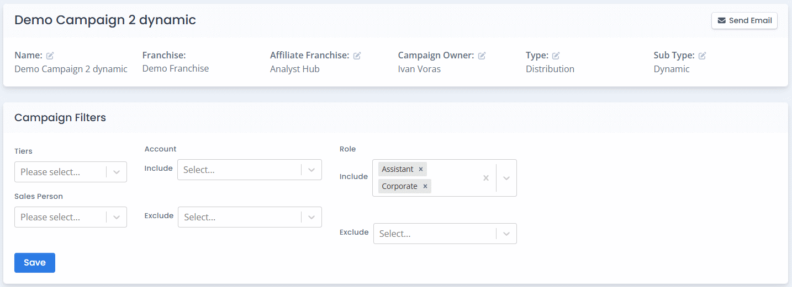
Task: Click the edit icon beside Type
Action: [x=556, y=56]
